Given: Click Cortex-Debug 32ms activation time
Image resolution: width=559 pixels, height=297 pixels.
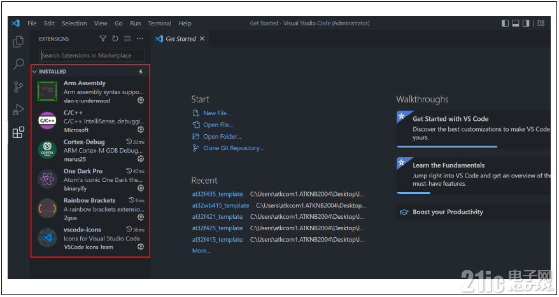Looking at the screenshot, I should click(136, 142).
